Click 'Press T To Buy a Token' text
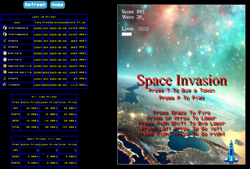250x169 pixels. pyautogui.click(x=182, y=91)
